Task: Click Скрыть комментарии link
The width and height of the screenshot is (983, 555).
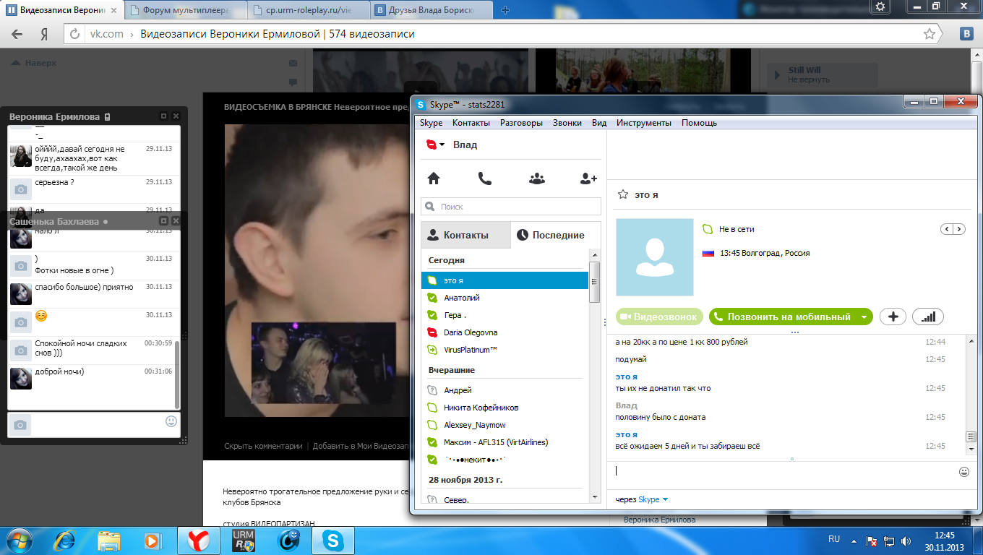Action: (263, 446)
